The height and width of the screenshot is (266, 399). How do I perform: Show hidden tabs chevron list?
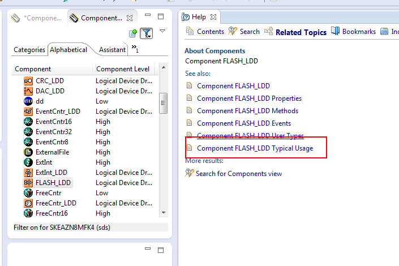click(x=135, y=48)
